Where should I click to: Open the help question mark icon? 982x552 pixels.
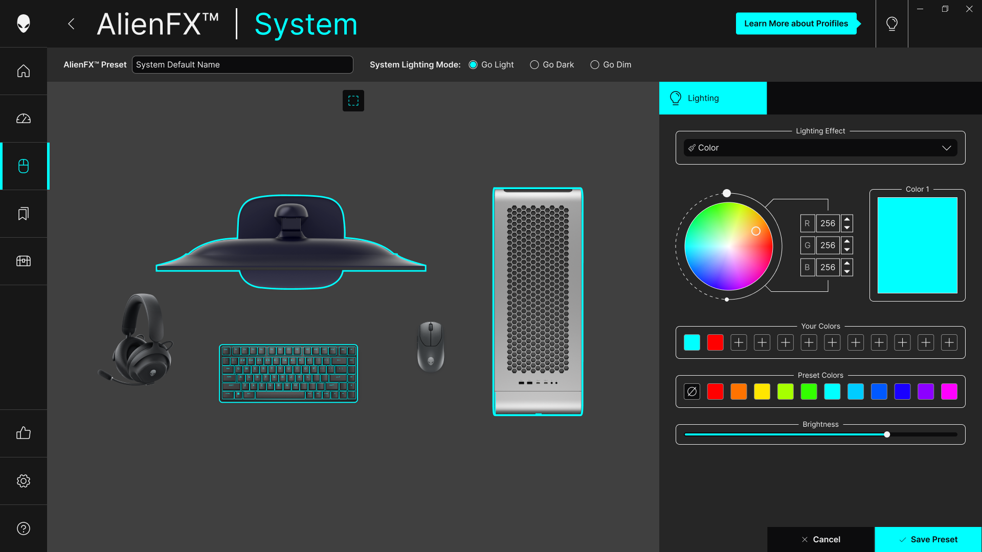tap(24, 528)
